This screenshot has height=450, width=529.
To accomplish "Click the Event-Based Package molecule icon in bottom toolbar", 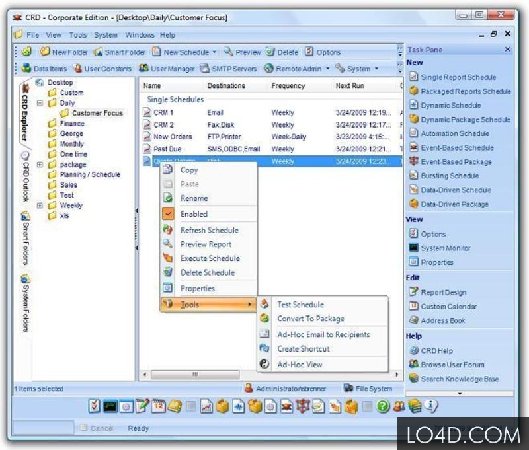I will click(x=303, y=406).
